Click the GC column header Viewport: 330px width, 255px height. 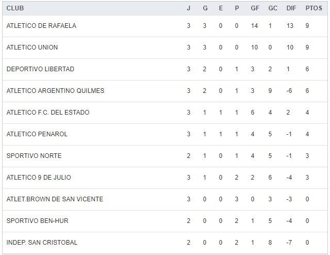[x=273, y=8]
